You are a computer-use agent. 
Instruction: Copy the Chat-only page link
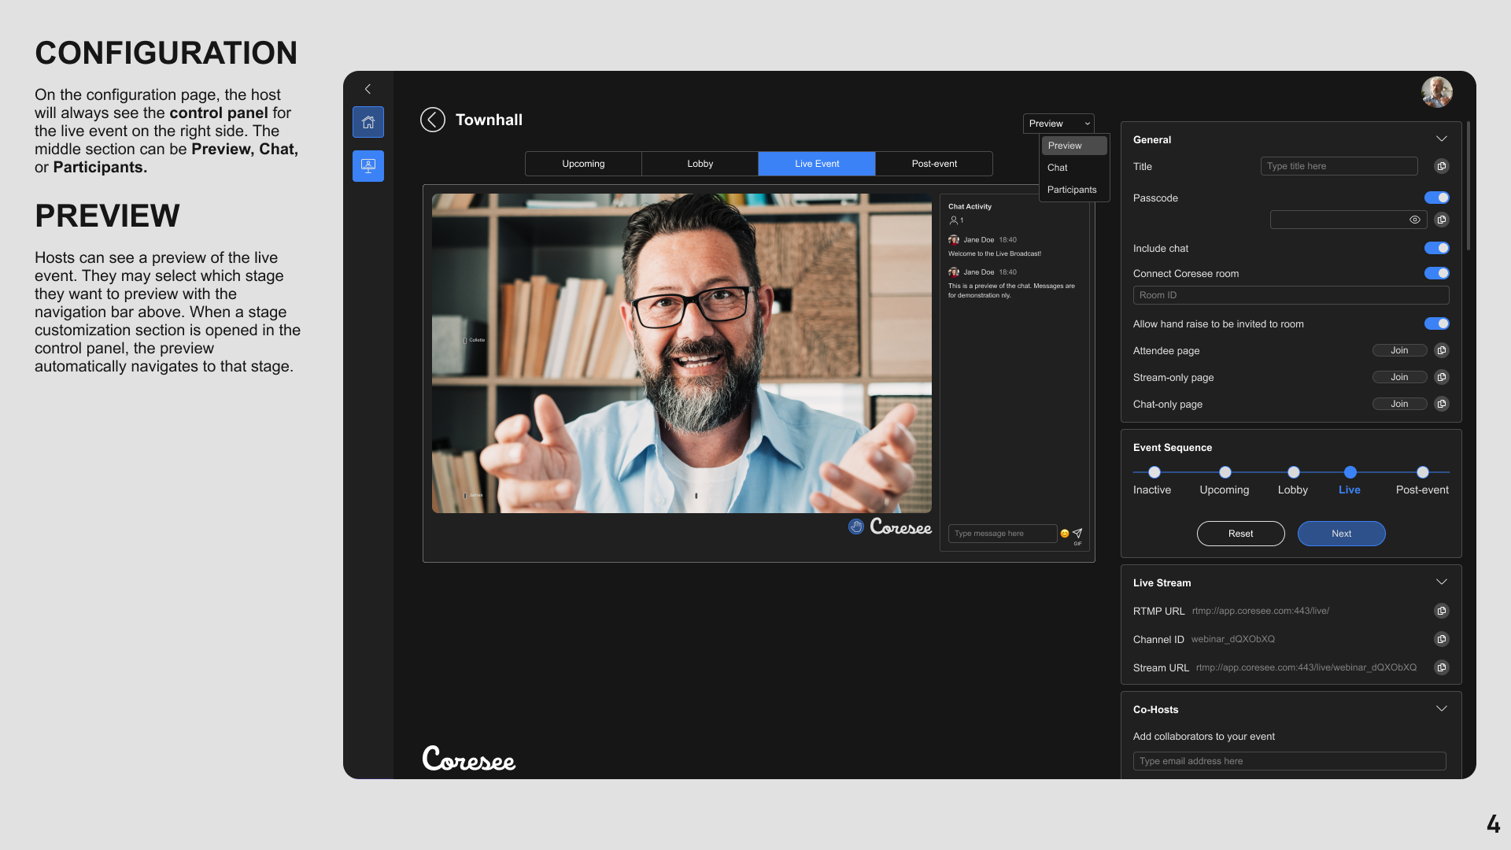pos(1441,404)
